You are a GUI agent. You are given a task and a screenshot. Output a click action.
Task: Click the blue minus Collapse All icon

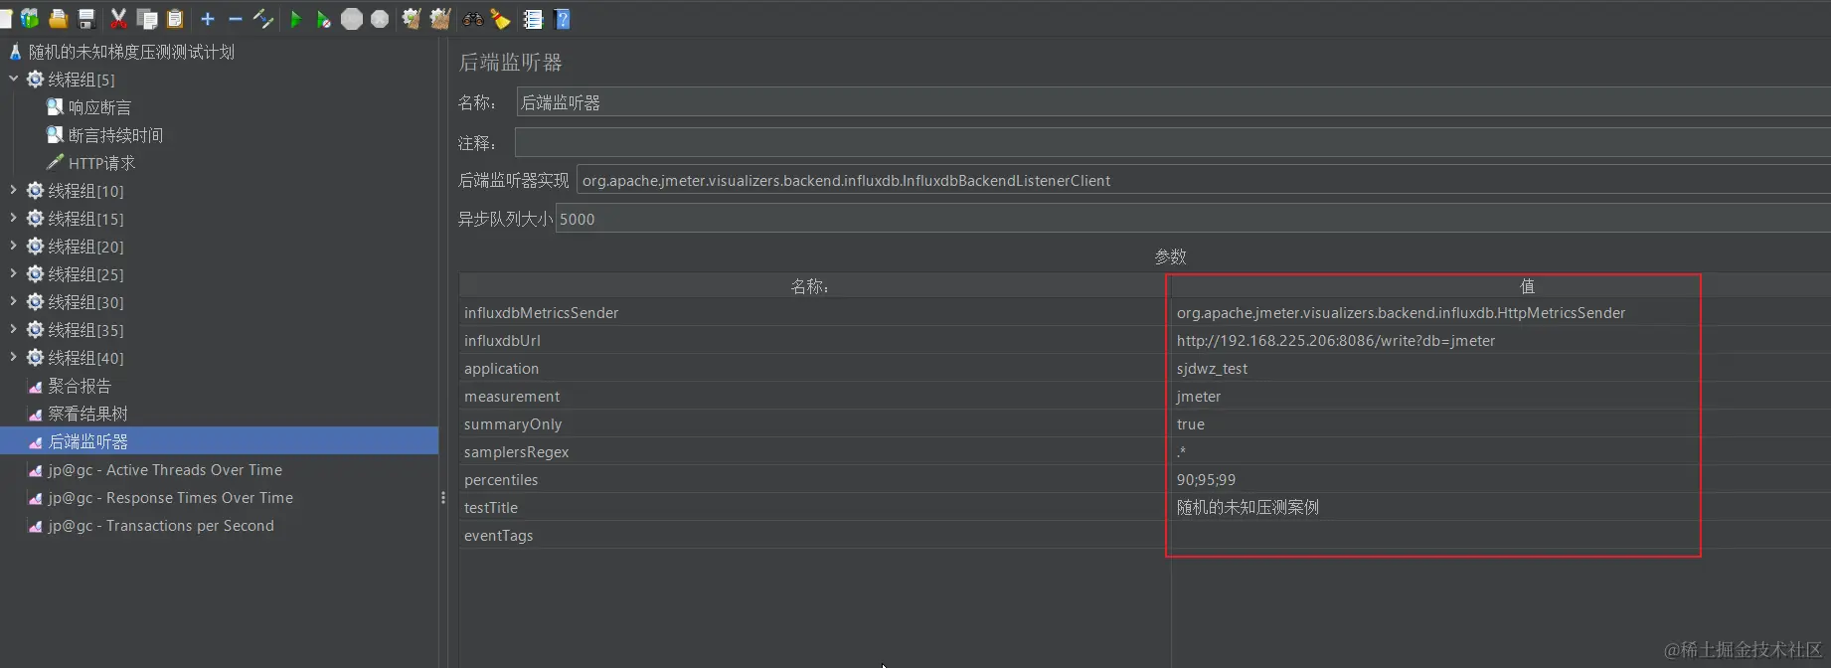236,19
